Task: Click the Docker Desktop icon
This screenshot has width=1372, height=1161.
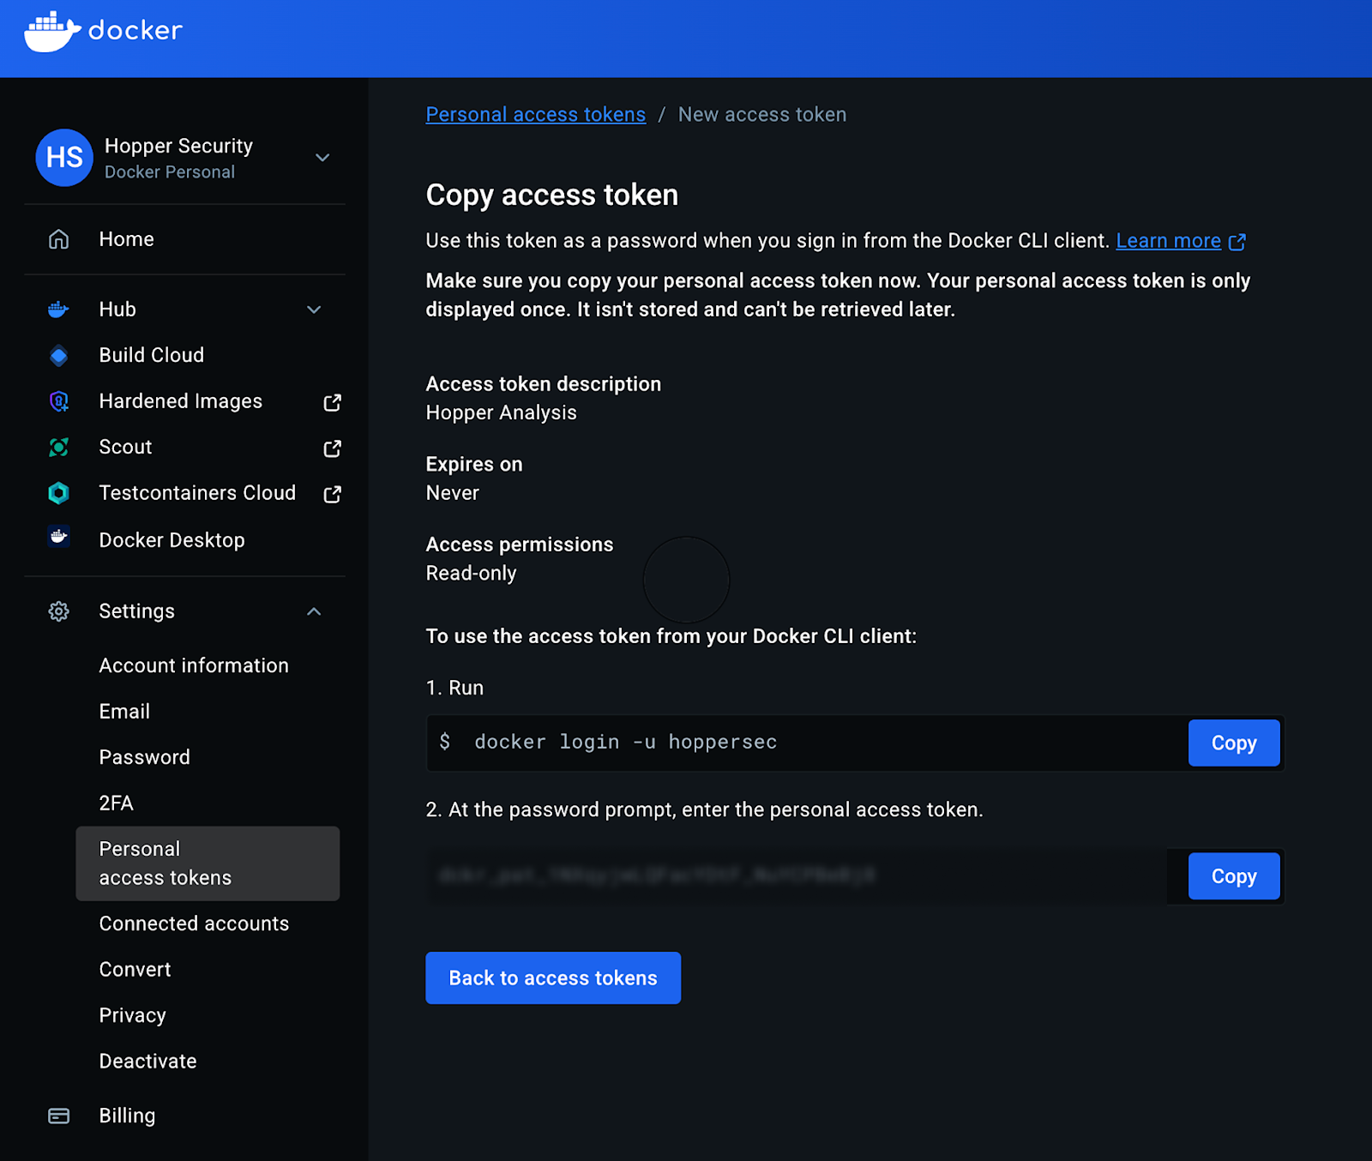Action: [58, 538]
